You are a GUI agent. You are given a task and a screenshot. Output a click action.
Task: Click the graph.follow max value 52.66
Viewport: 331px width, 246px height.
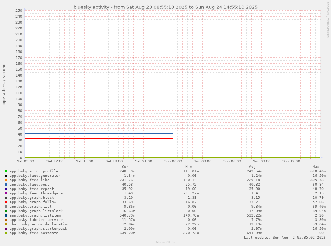click(x=318, y=202)
